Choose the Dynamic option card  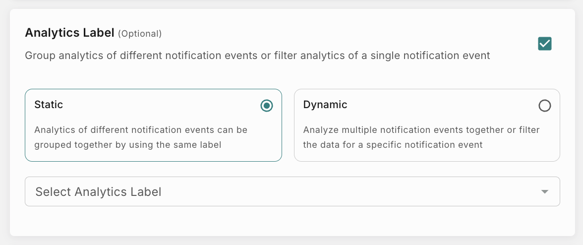tap(427, 125)
